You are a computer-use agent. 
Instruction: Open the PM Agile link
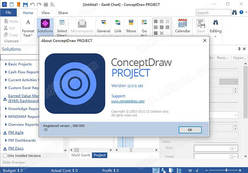point(16,133)
